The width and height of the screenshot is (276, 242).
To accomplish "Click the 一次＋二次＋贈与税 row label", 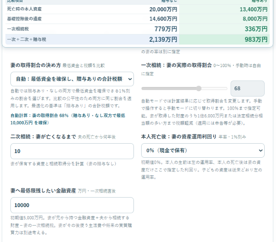I will [x=27, y=39].
